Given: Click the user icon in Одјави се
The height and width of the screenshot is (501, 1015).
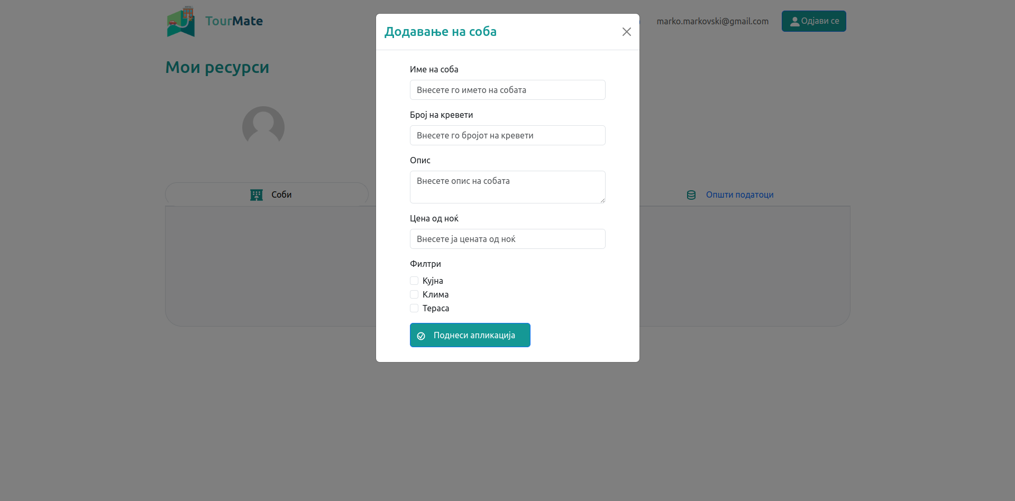Looking at the screenshot, I should point(794,22).
